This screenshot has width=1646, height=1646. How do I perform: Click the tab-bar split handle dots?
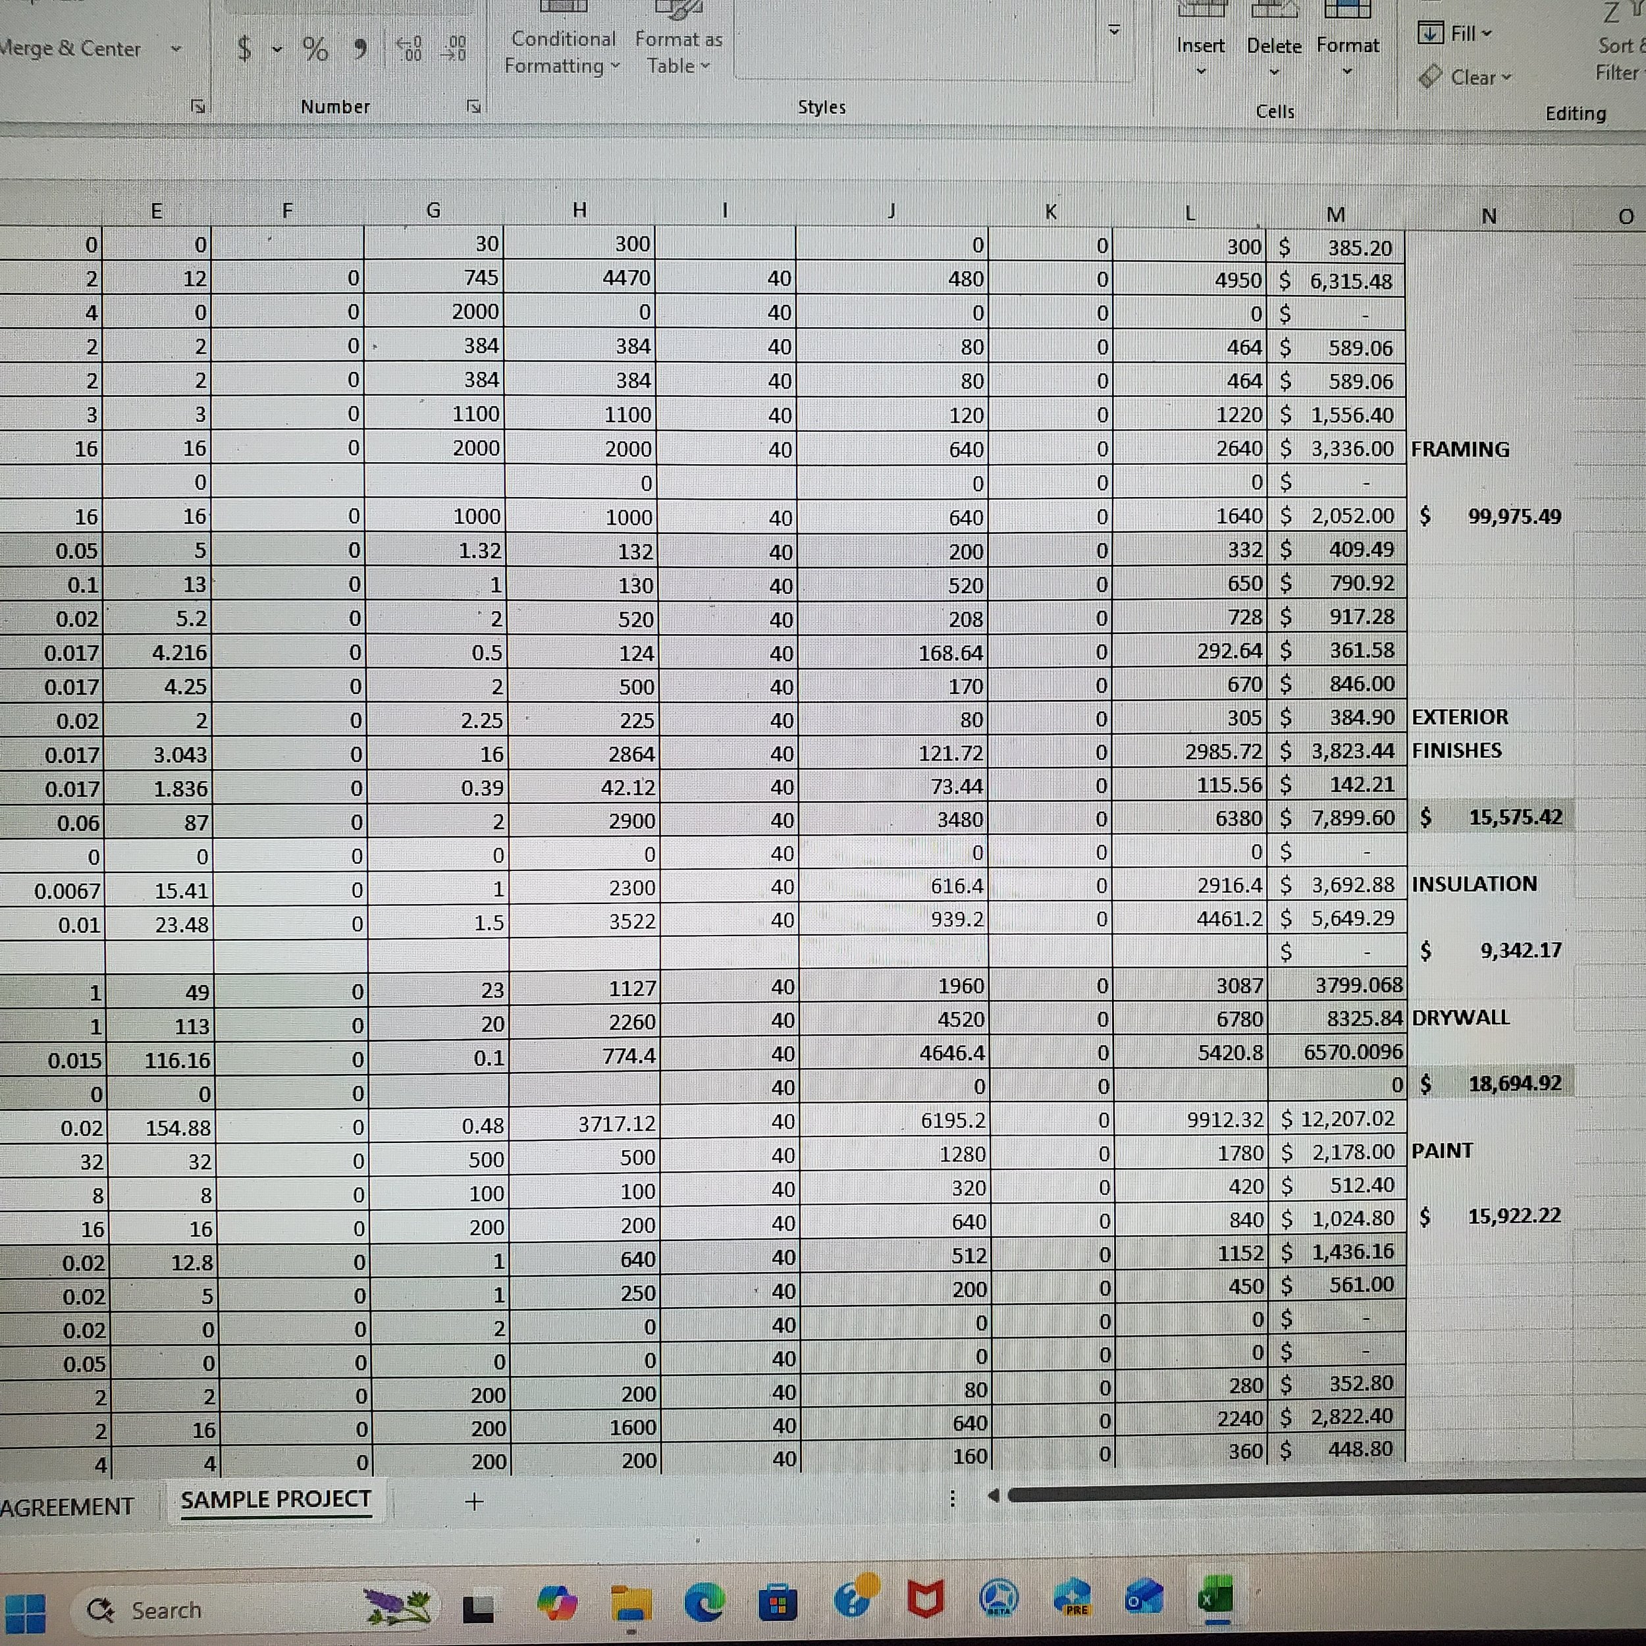coord(953,1498)
